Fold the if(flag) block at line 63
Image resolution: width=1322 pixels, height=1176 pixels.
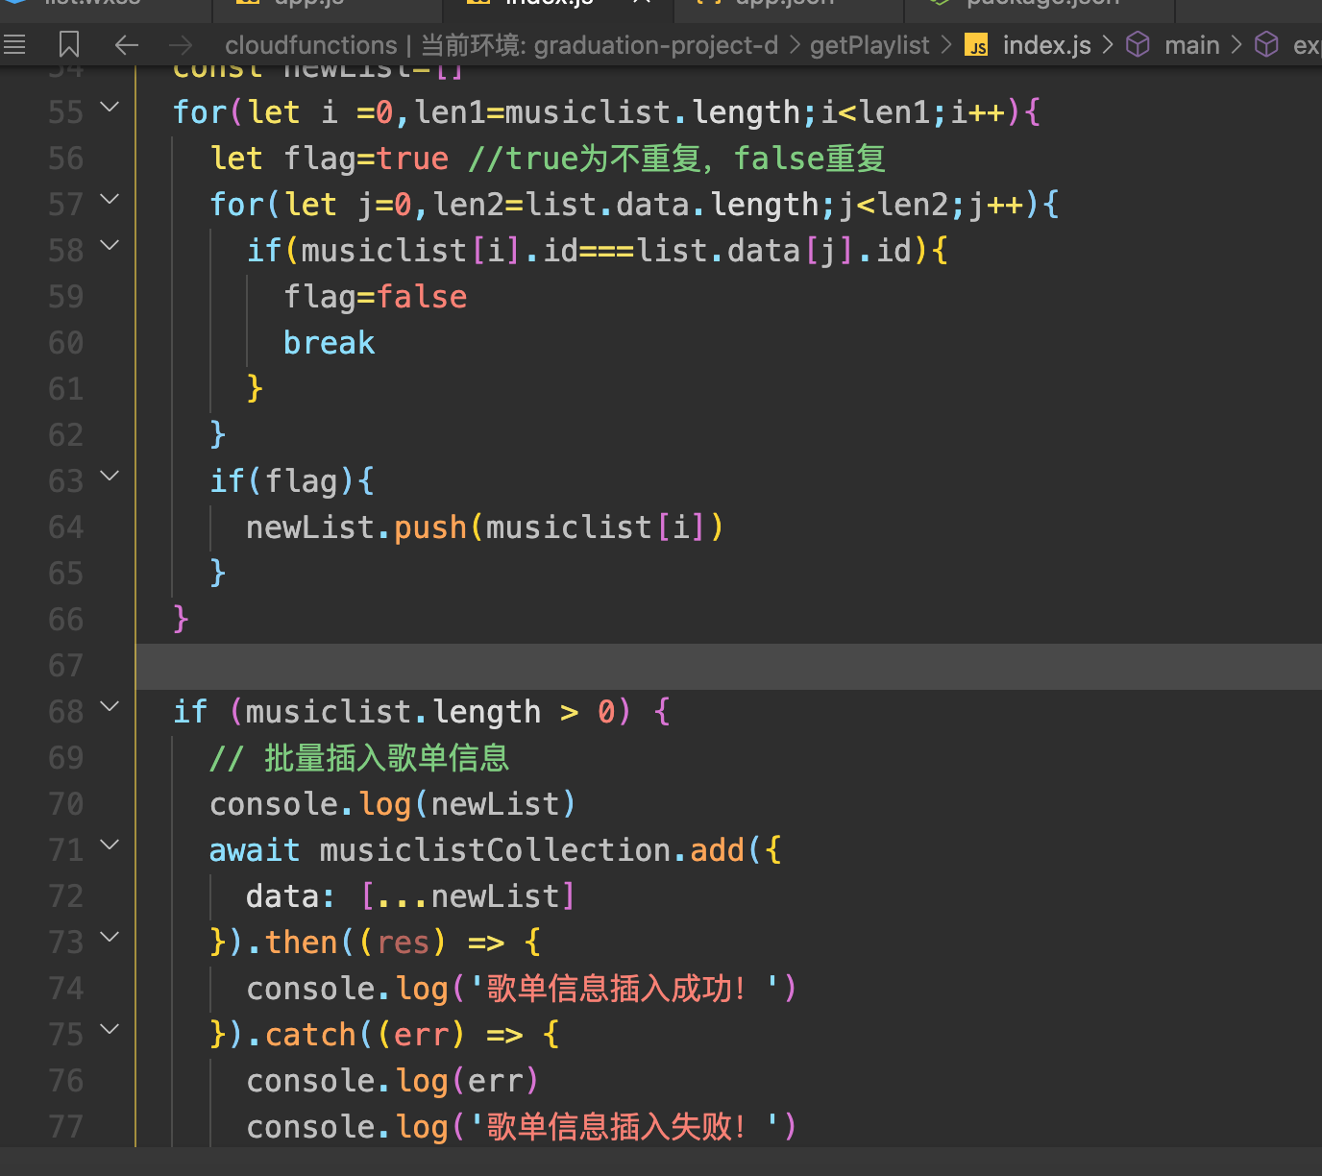(x=110, y=476)
